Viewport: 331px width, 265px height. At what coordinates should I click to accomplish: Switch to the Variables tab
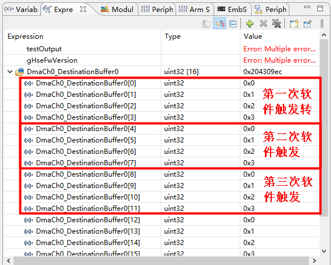coord(21,10)
